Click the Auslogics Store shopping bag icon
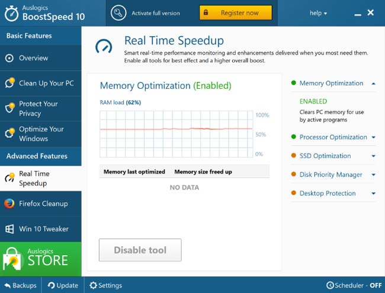The width and height of the screenshot is (385, 293). (12, 259)
